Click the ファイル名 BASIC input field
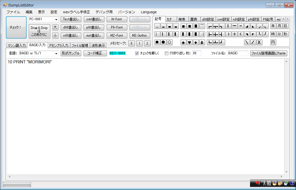This screenshot has height=190, width=296. click(238, 53)
